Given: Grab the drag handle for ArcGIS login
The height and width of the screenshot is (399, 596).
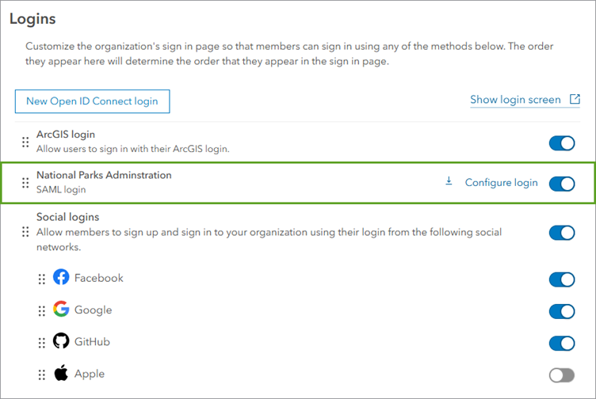Looking at the screenshot, I should [25, 142].
